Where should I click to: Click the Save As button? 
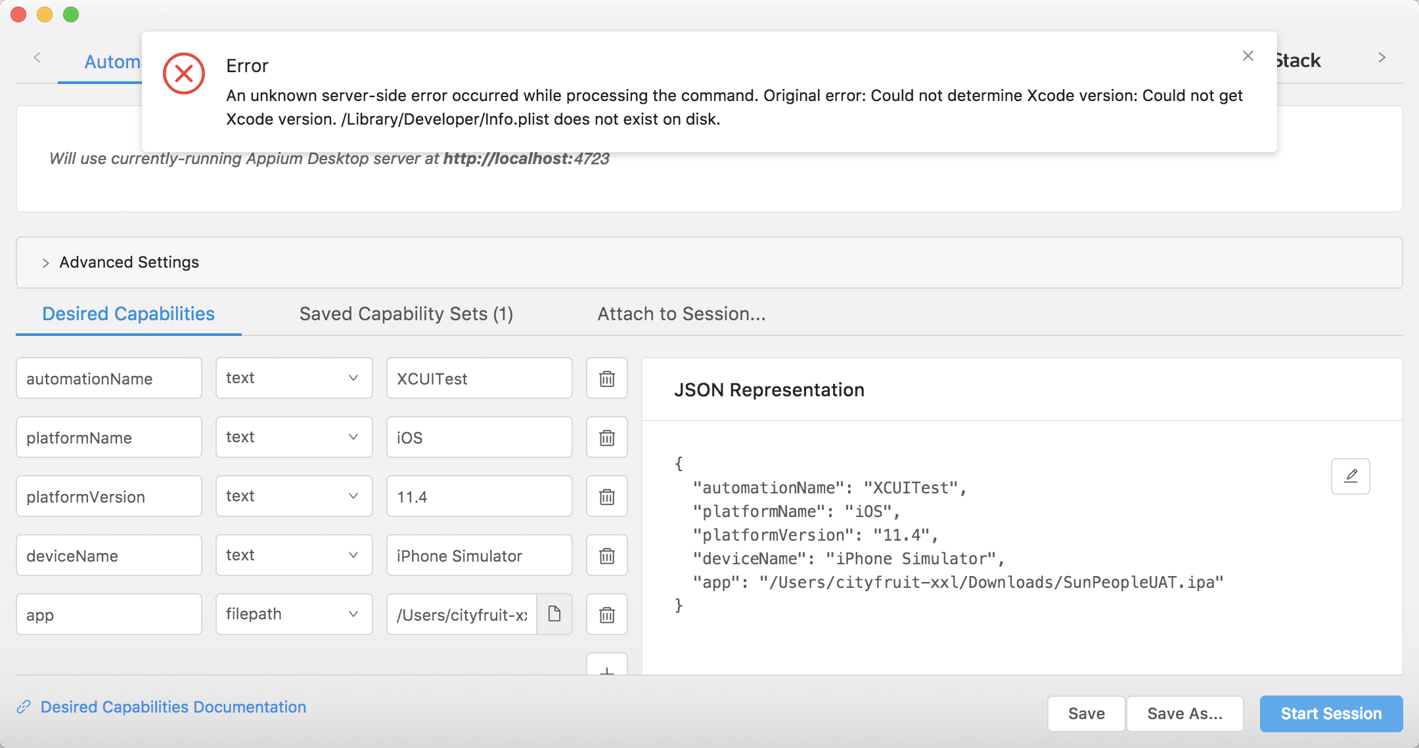tap(1185, 713)
